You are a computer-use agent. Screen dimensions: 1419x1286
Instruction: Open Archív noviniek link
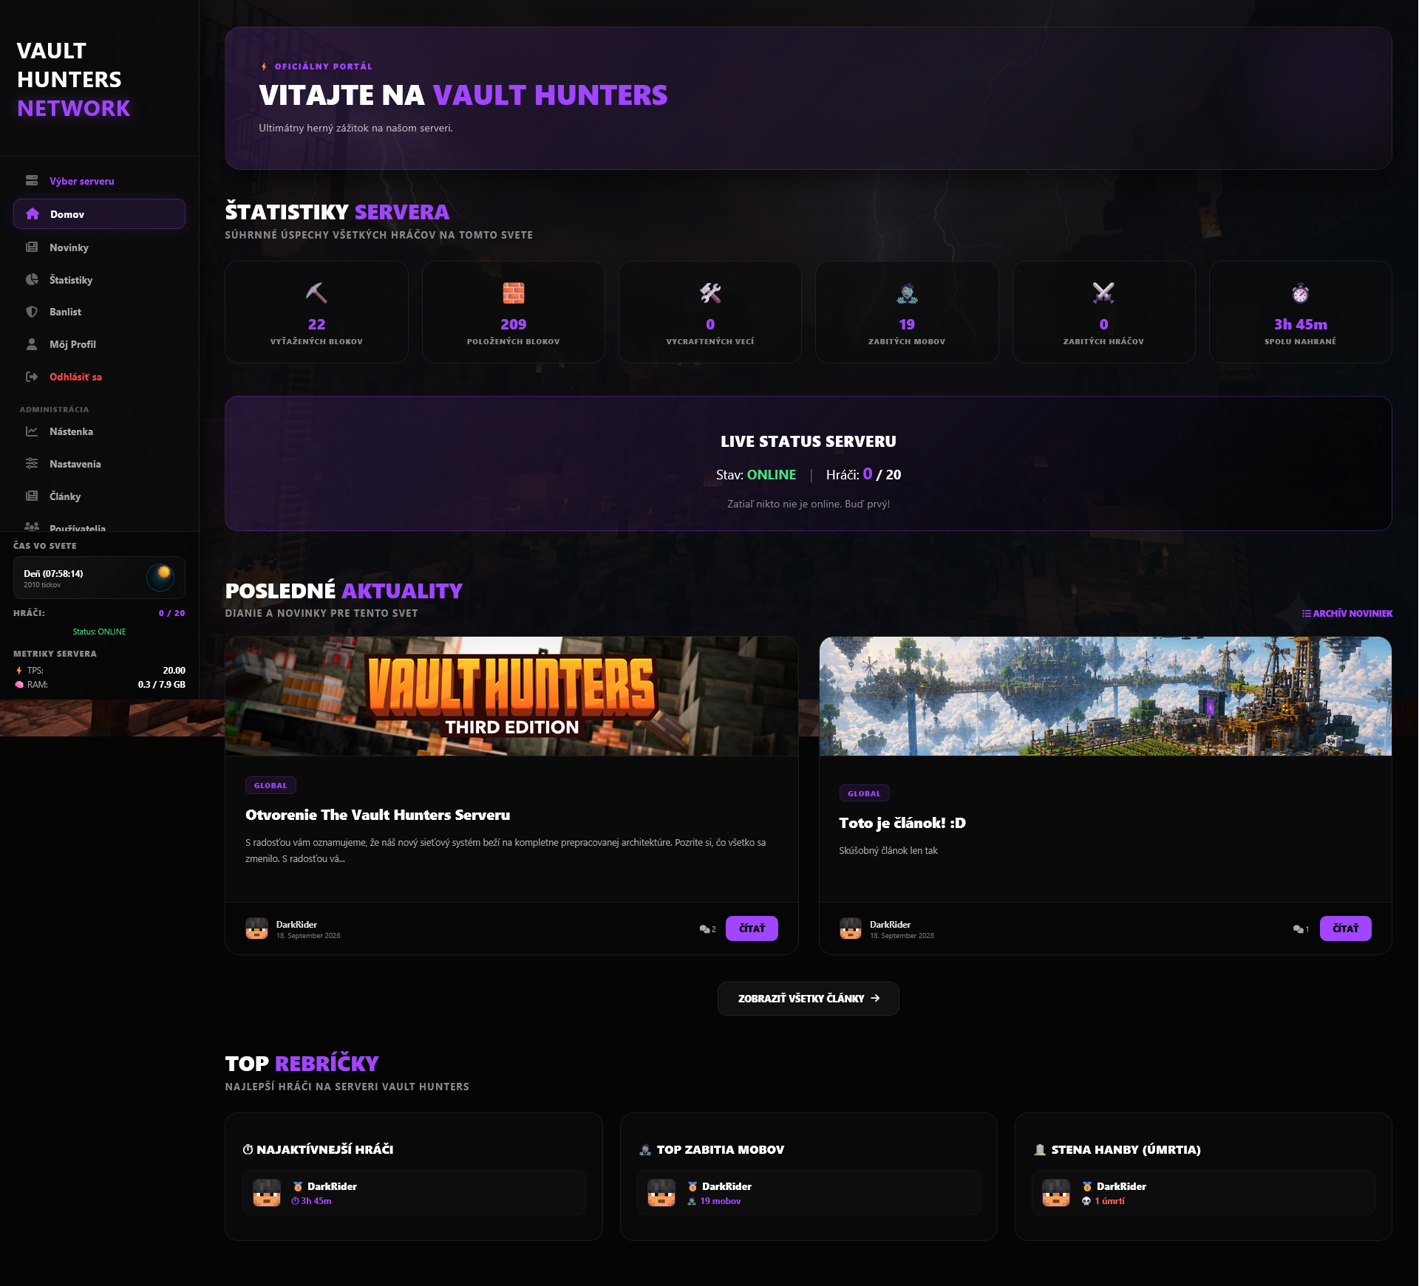pos(1347,614)
